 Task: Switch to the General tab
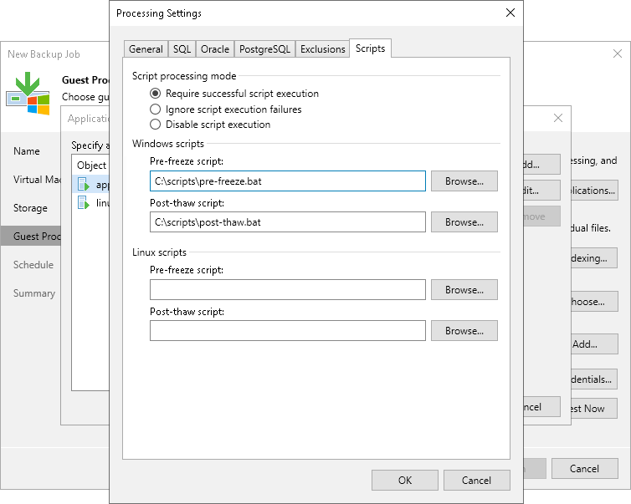click(x=146, y=49)
